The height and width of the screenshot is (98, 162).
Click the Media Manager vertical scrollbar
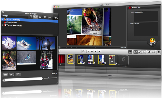pos(58,53)
